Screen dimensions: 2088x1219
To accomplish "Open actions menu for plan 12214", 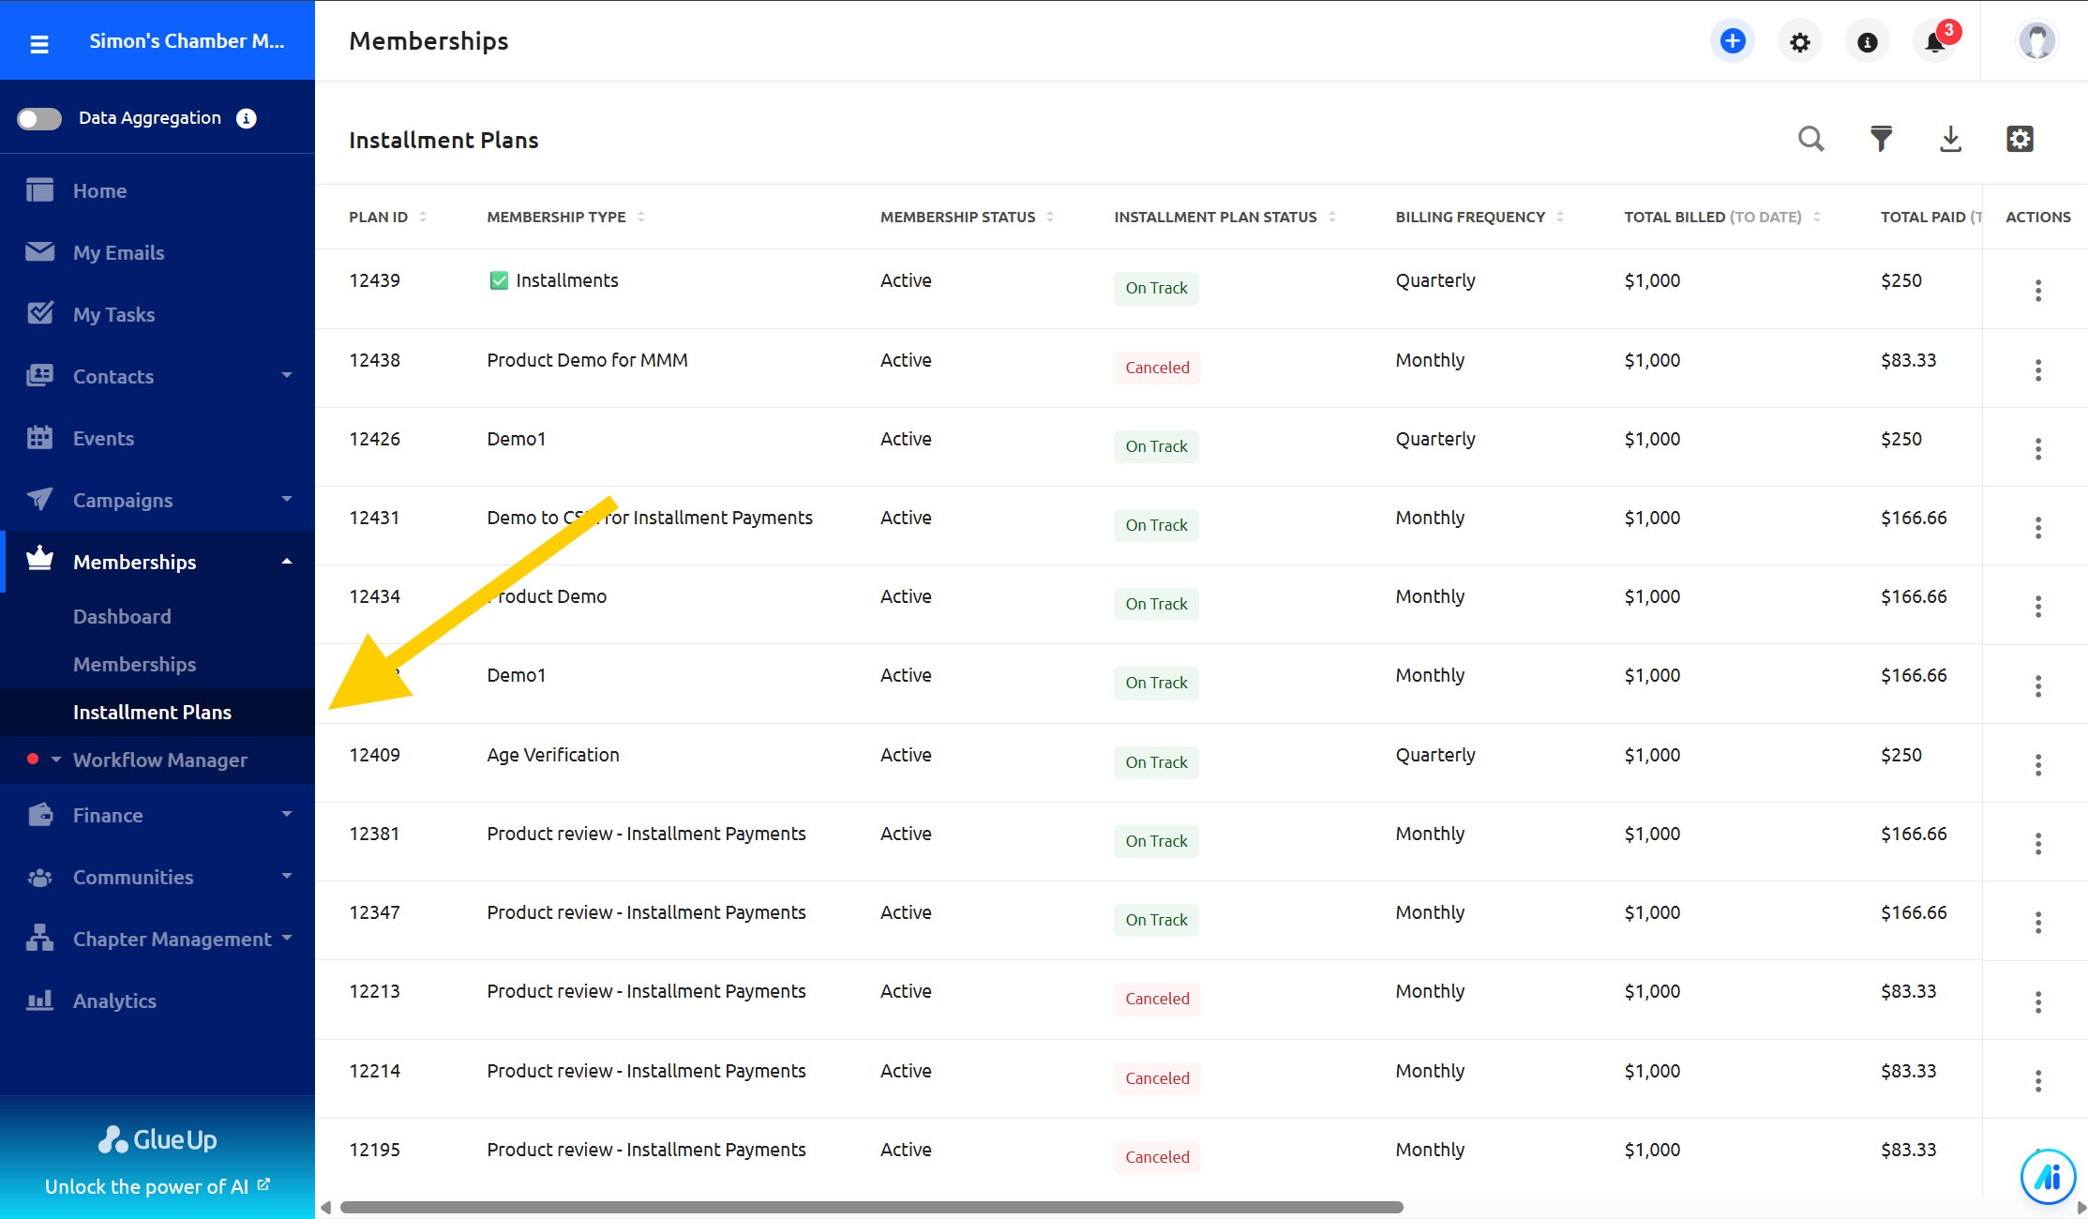I will click(x=2038, y=1080).
